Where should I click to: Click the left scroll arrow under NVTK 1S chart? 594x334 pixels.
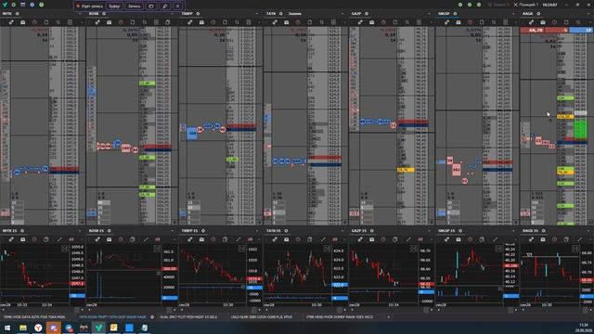3,310
